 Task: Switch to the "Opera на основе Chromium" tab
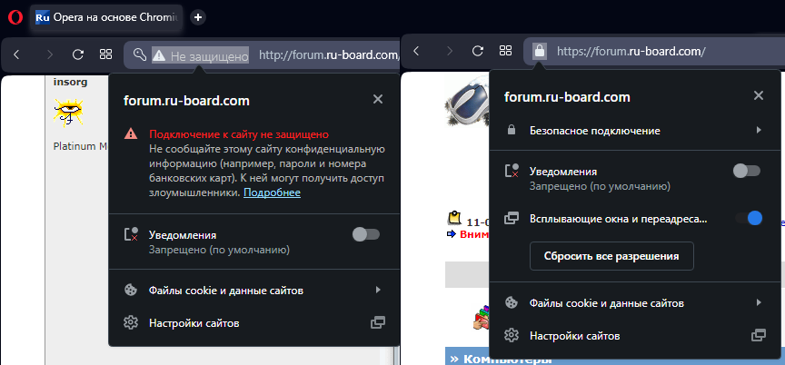click(107, 17)
